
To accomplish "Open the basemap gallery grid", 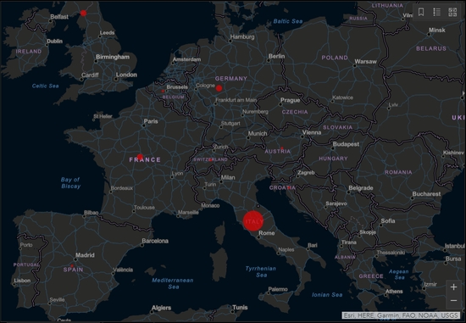I will pos(452,12).
